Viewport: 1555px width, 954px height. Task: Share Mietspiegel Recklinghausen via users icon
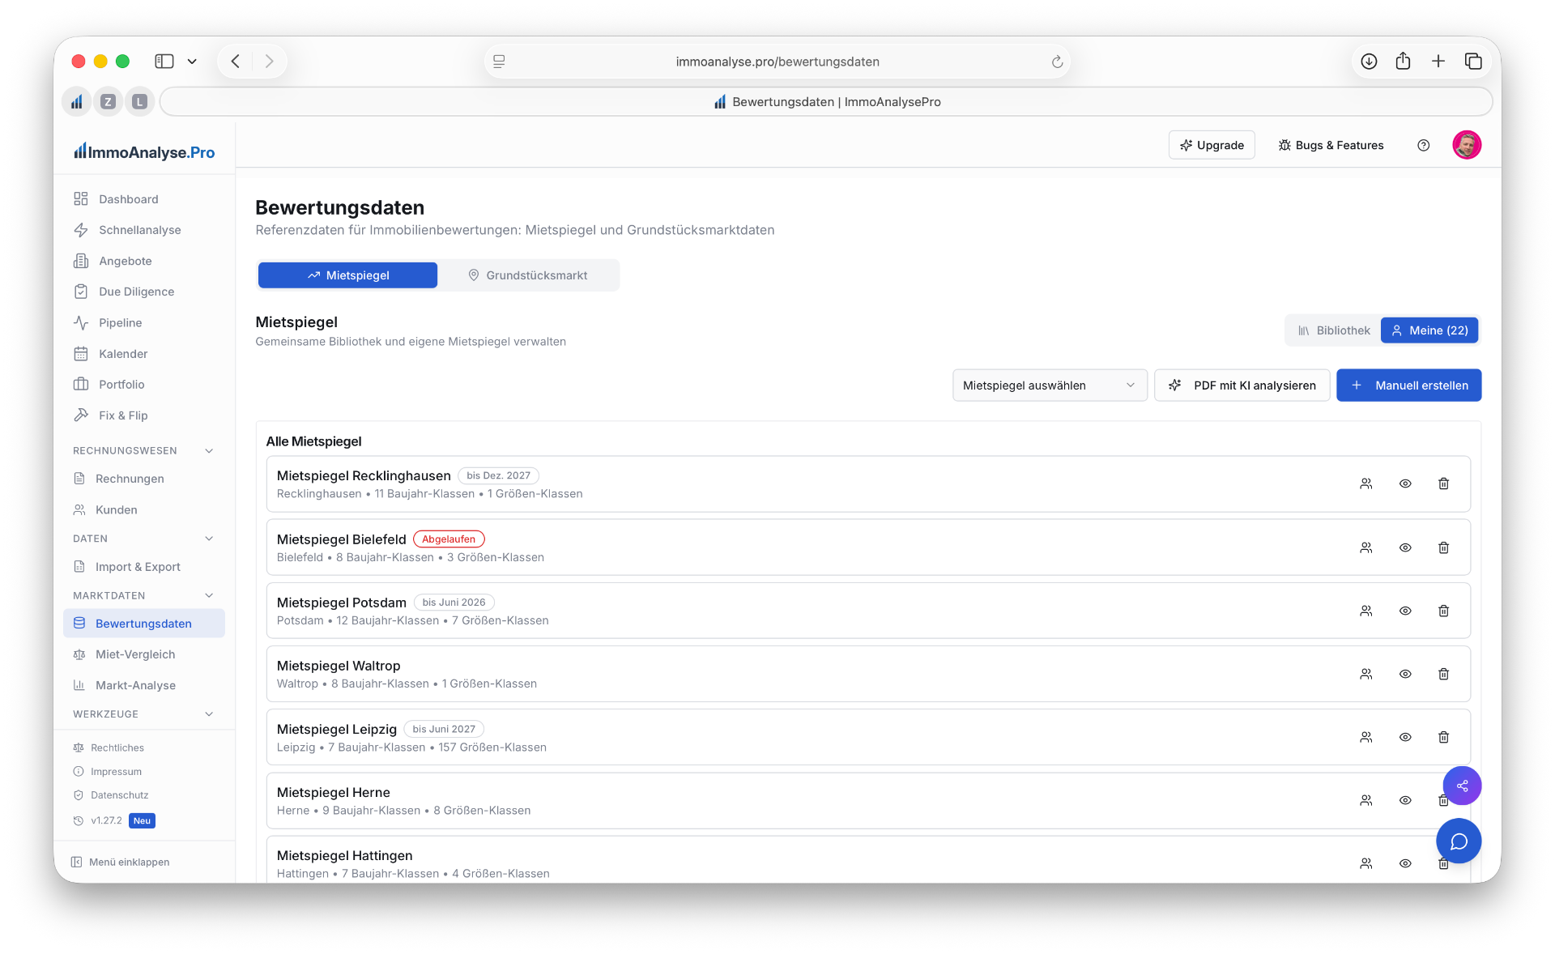(1366, 483)
